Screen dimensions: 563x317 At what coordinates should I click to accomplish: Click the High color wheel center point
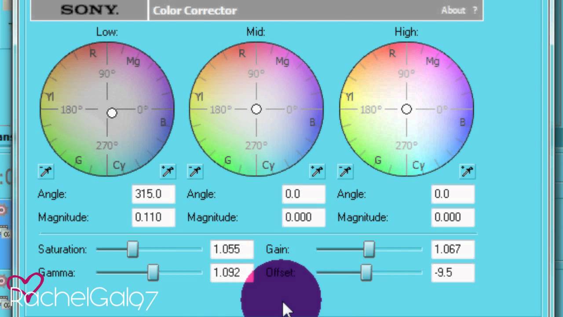pos(406,109)
